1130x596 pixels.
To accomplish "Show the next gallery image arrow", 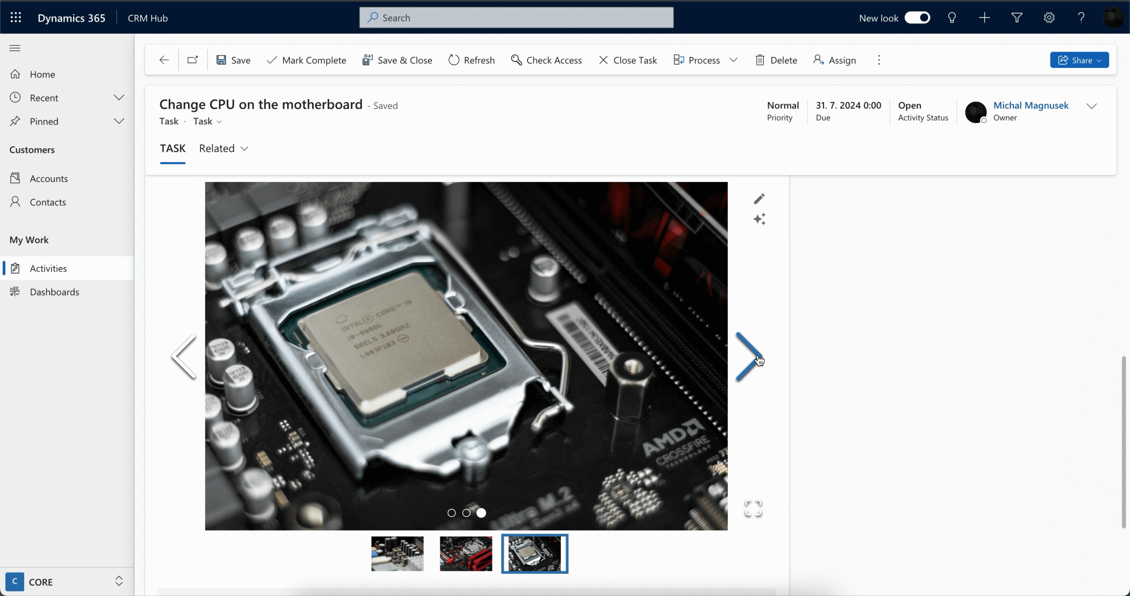I will tap(749, 357).
